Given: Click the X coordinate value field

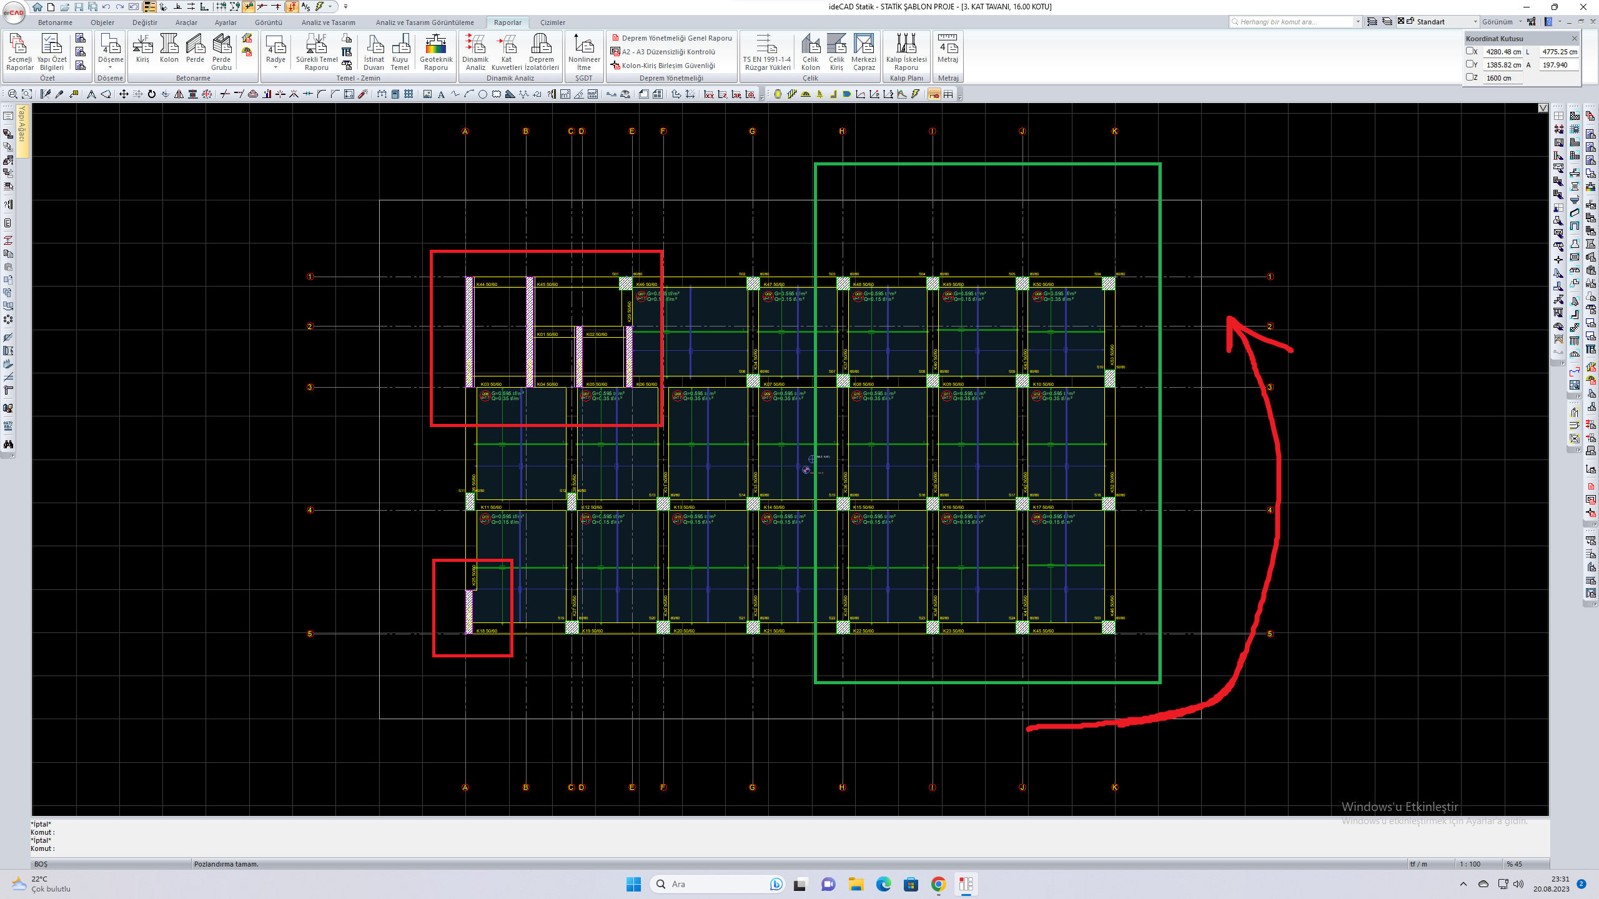Looking at the screenshot, I should [x=1503, y=52].
